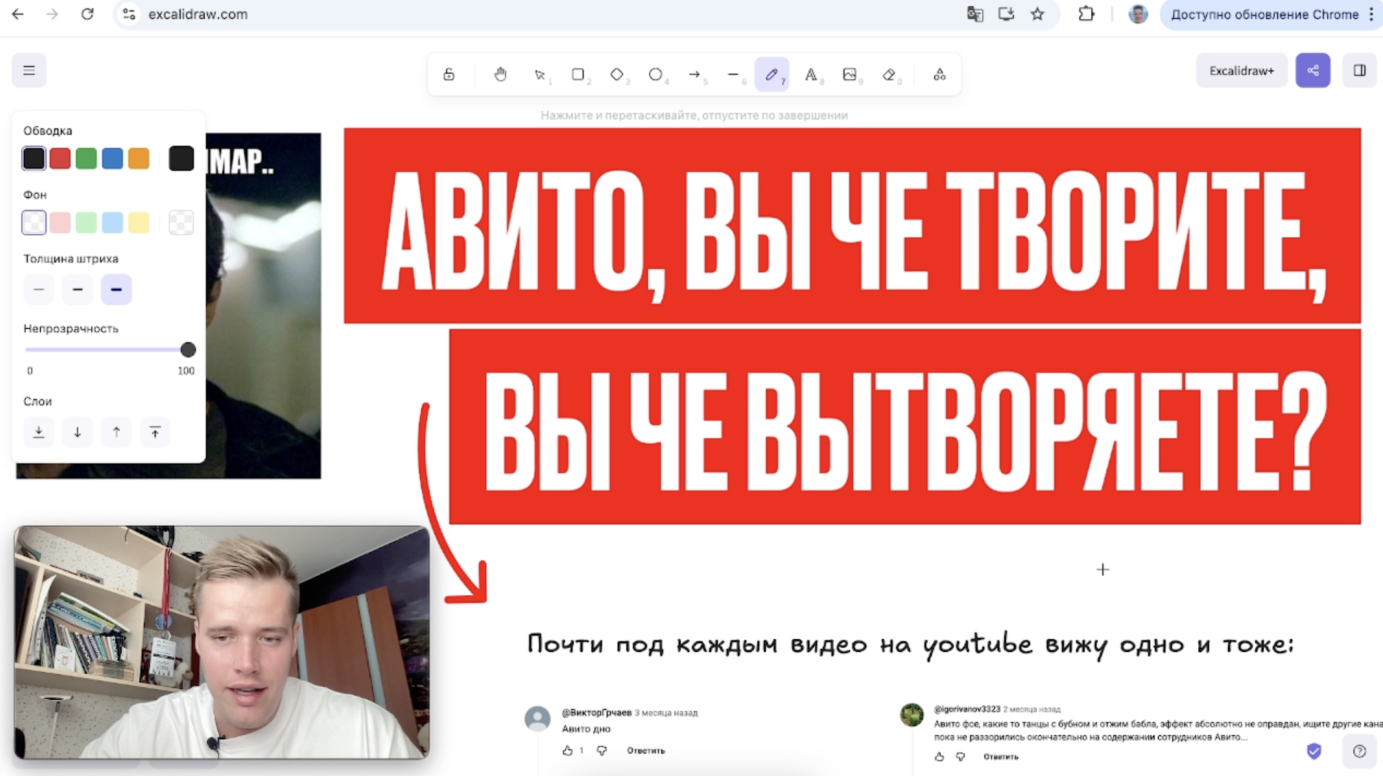This screenshot has height=776, width=1383.
Task: Bring layer to front
Action: click(x=155, y=432)
